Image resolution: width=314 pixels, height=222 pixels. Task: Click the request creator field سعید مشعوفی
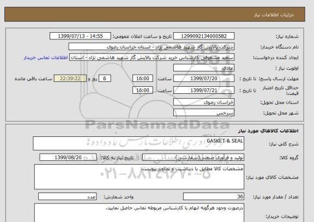coord(152,57)
